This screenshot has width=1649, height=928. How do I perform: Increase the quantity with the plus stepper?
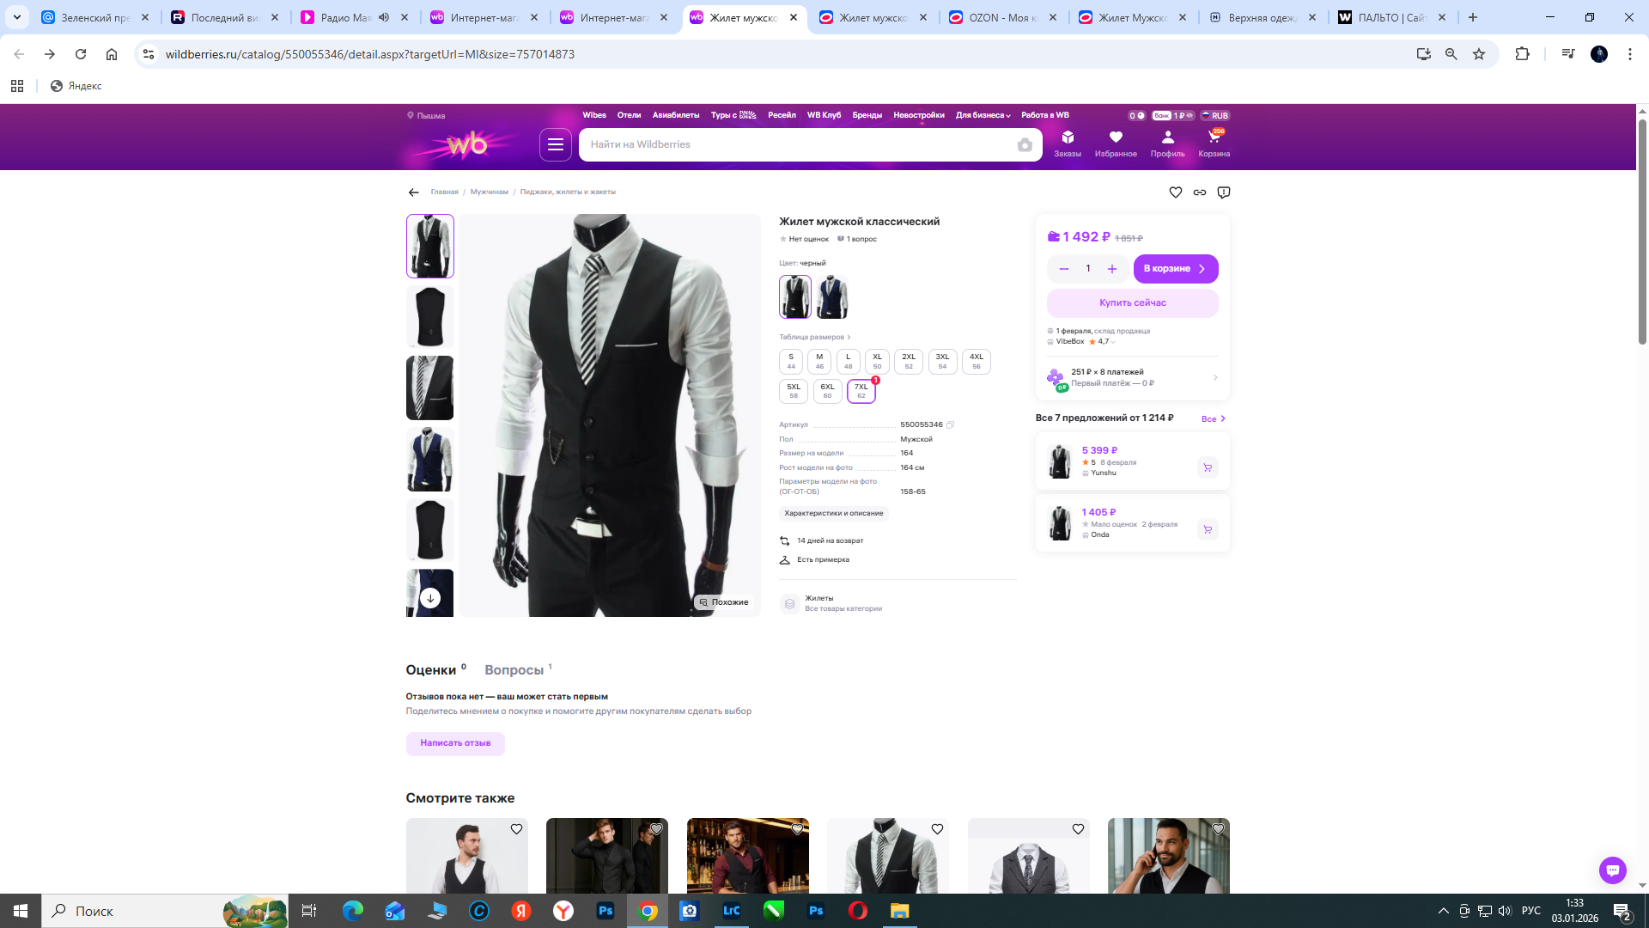(1111, 269)
